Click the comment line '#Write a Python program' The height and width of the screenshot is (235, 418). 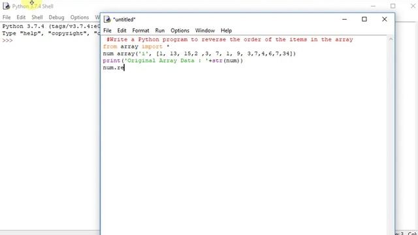230,39
